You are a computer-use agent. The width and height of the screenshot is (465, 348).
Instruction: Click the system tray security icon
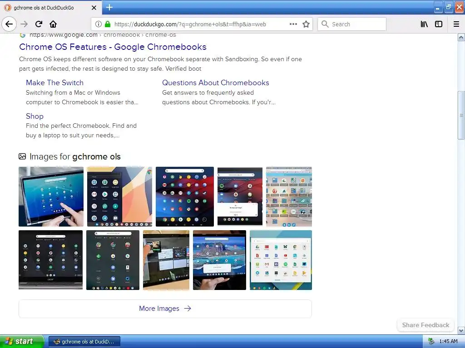tap(431, 342)
